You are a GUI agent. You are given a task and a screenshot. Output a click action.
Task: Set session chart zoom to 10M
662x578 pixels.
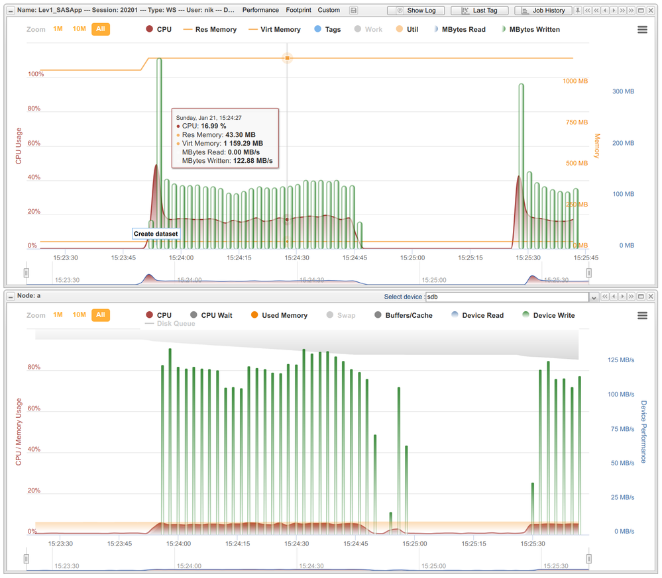pos(79,28)
